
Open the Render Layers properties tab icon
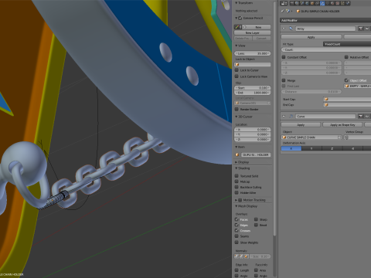297,3
